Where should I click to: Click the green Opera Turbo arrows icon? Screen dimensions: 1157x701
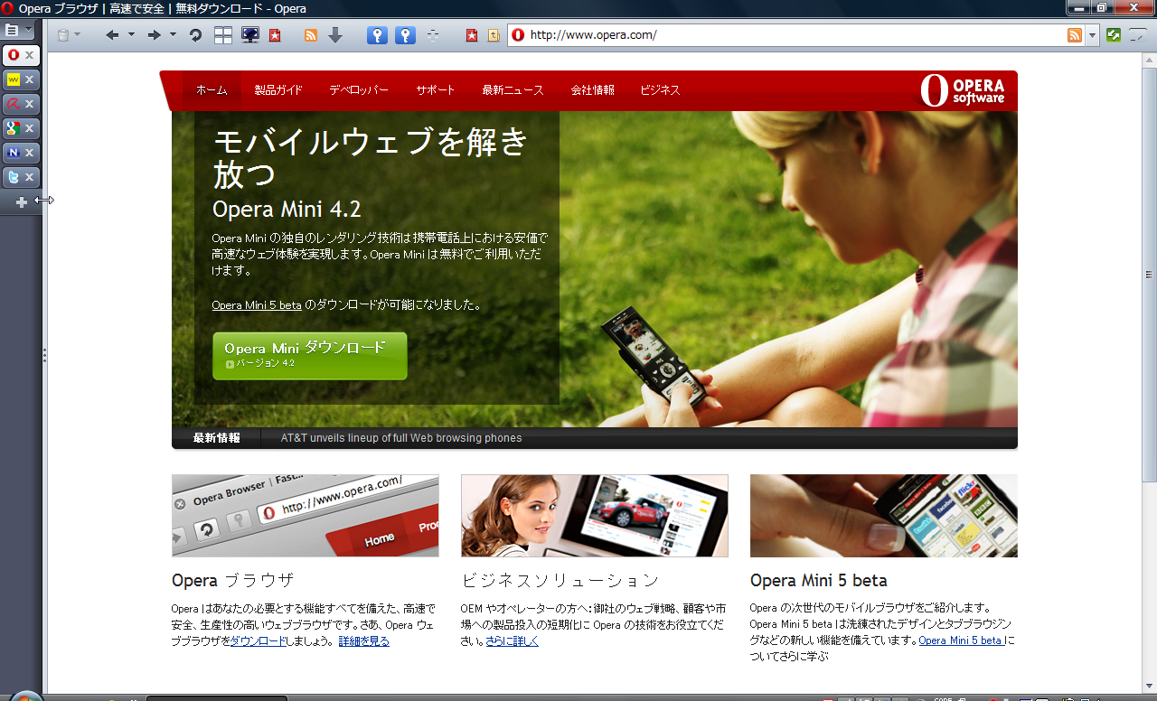(1114, 35)
